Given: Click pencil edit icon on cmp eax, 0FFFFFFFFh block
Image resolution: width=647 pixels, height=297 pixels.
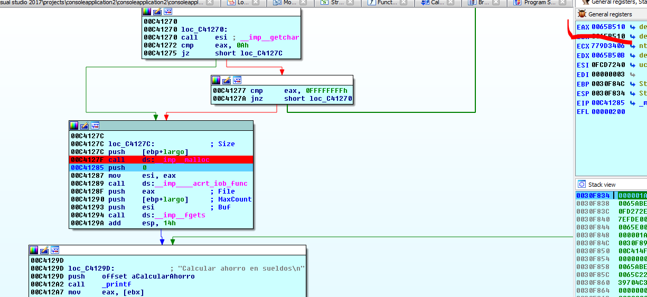Looking at the screenshot, I should coord(227,80).
